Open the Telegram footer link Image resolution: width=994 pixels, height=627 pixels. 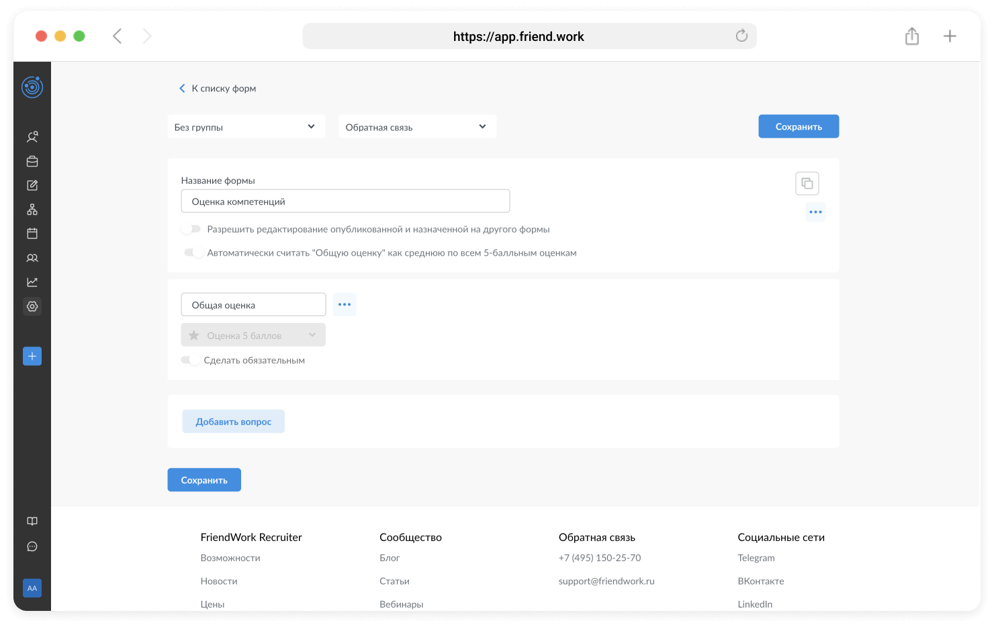point(756,558)
